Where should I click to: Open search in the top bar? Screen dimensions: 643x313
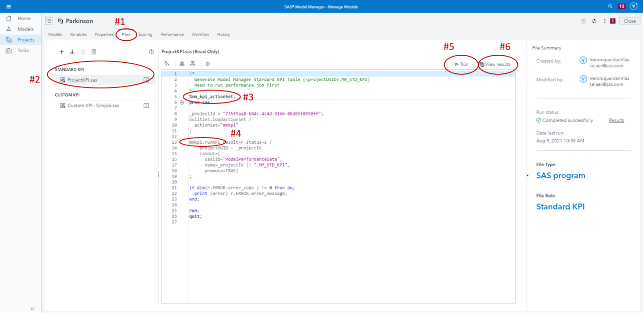pyautogui.click(x=610, y=7)
